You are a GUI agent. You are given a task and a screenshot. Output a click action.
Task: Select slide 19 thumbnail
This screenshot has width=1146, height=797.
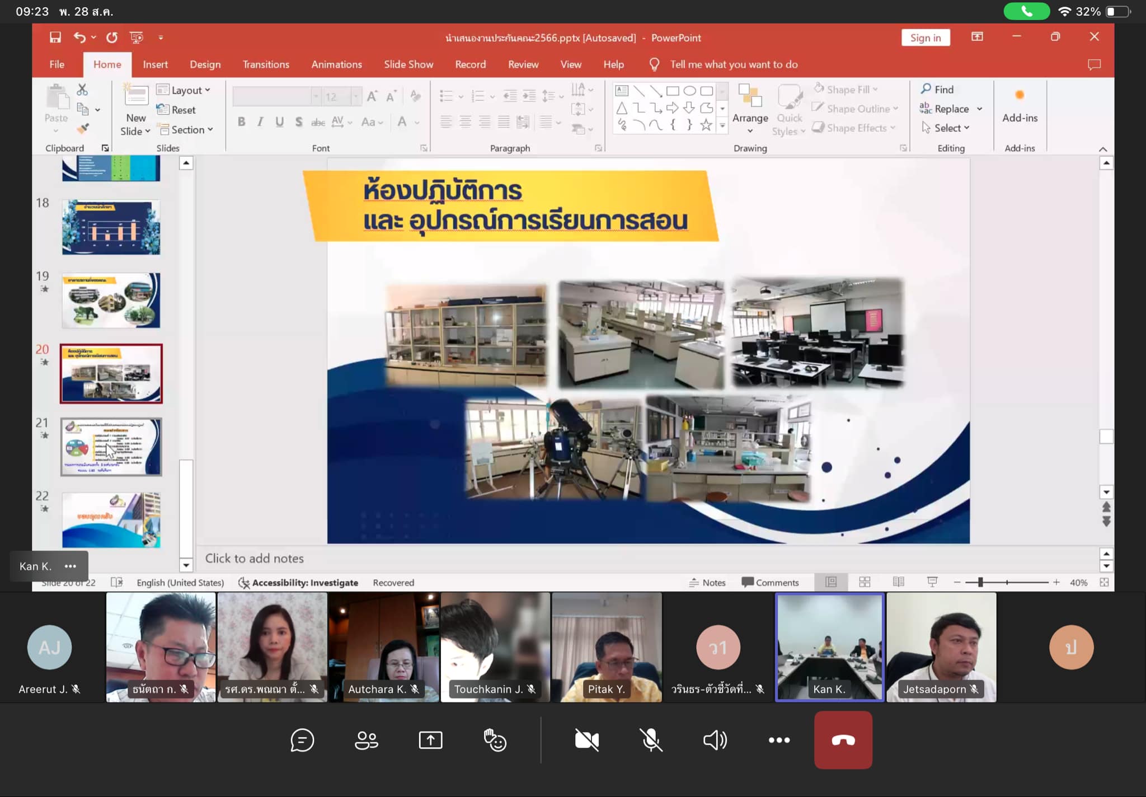pos(111,301)
